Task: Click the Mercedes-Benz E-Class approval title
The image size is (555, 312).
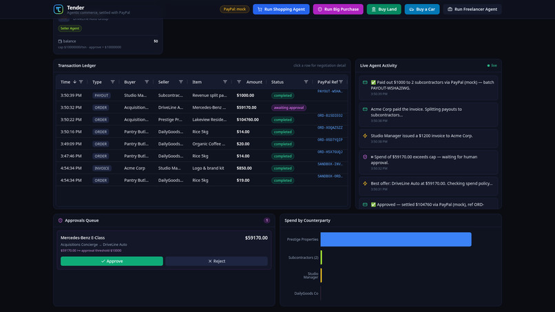Action: [x=83, y=238]
